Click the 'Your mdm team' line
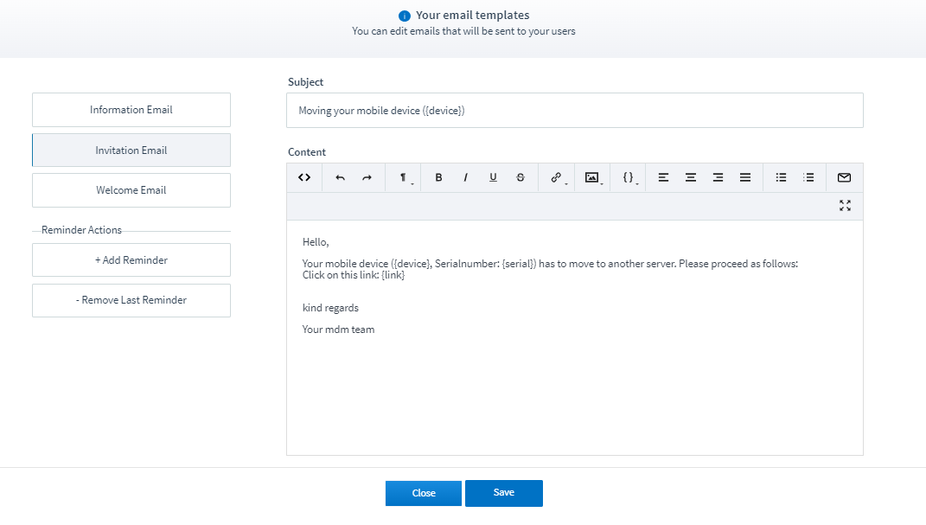926x525 pixels. pyautogui.click(x=338, y=330)
